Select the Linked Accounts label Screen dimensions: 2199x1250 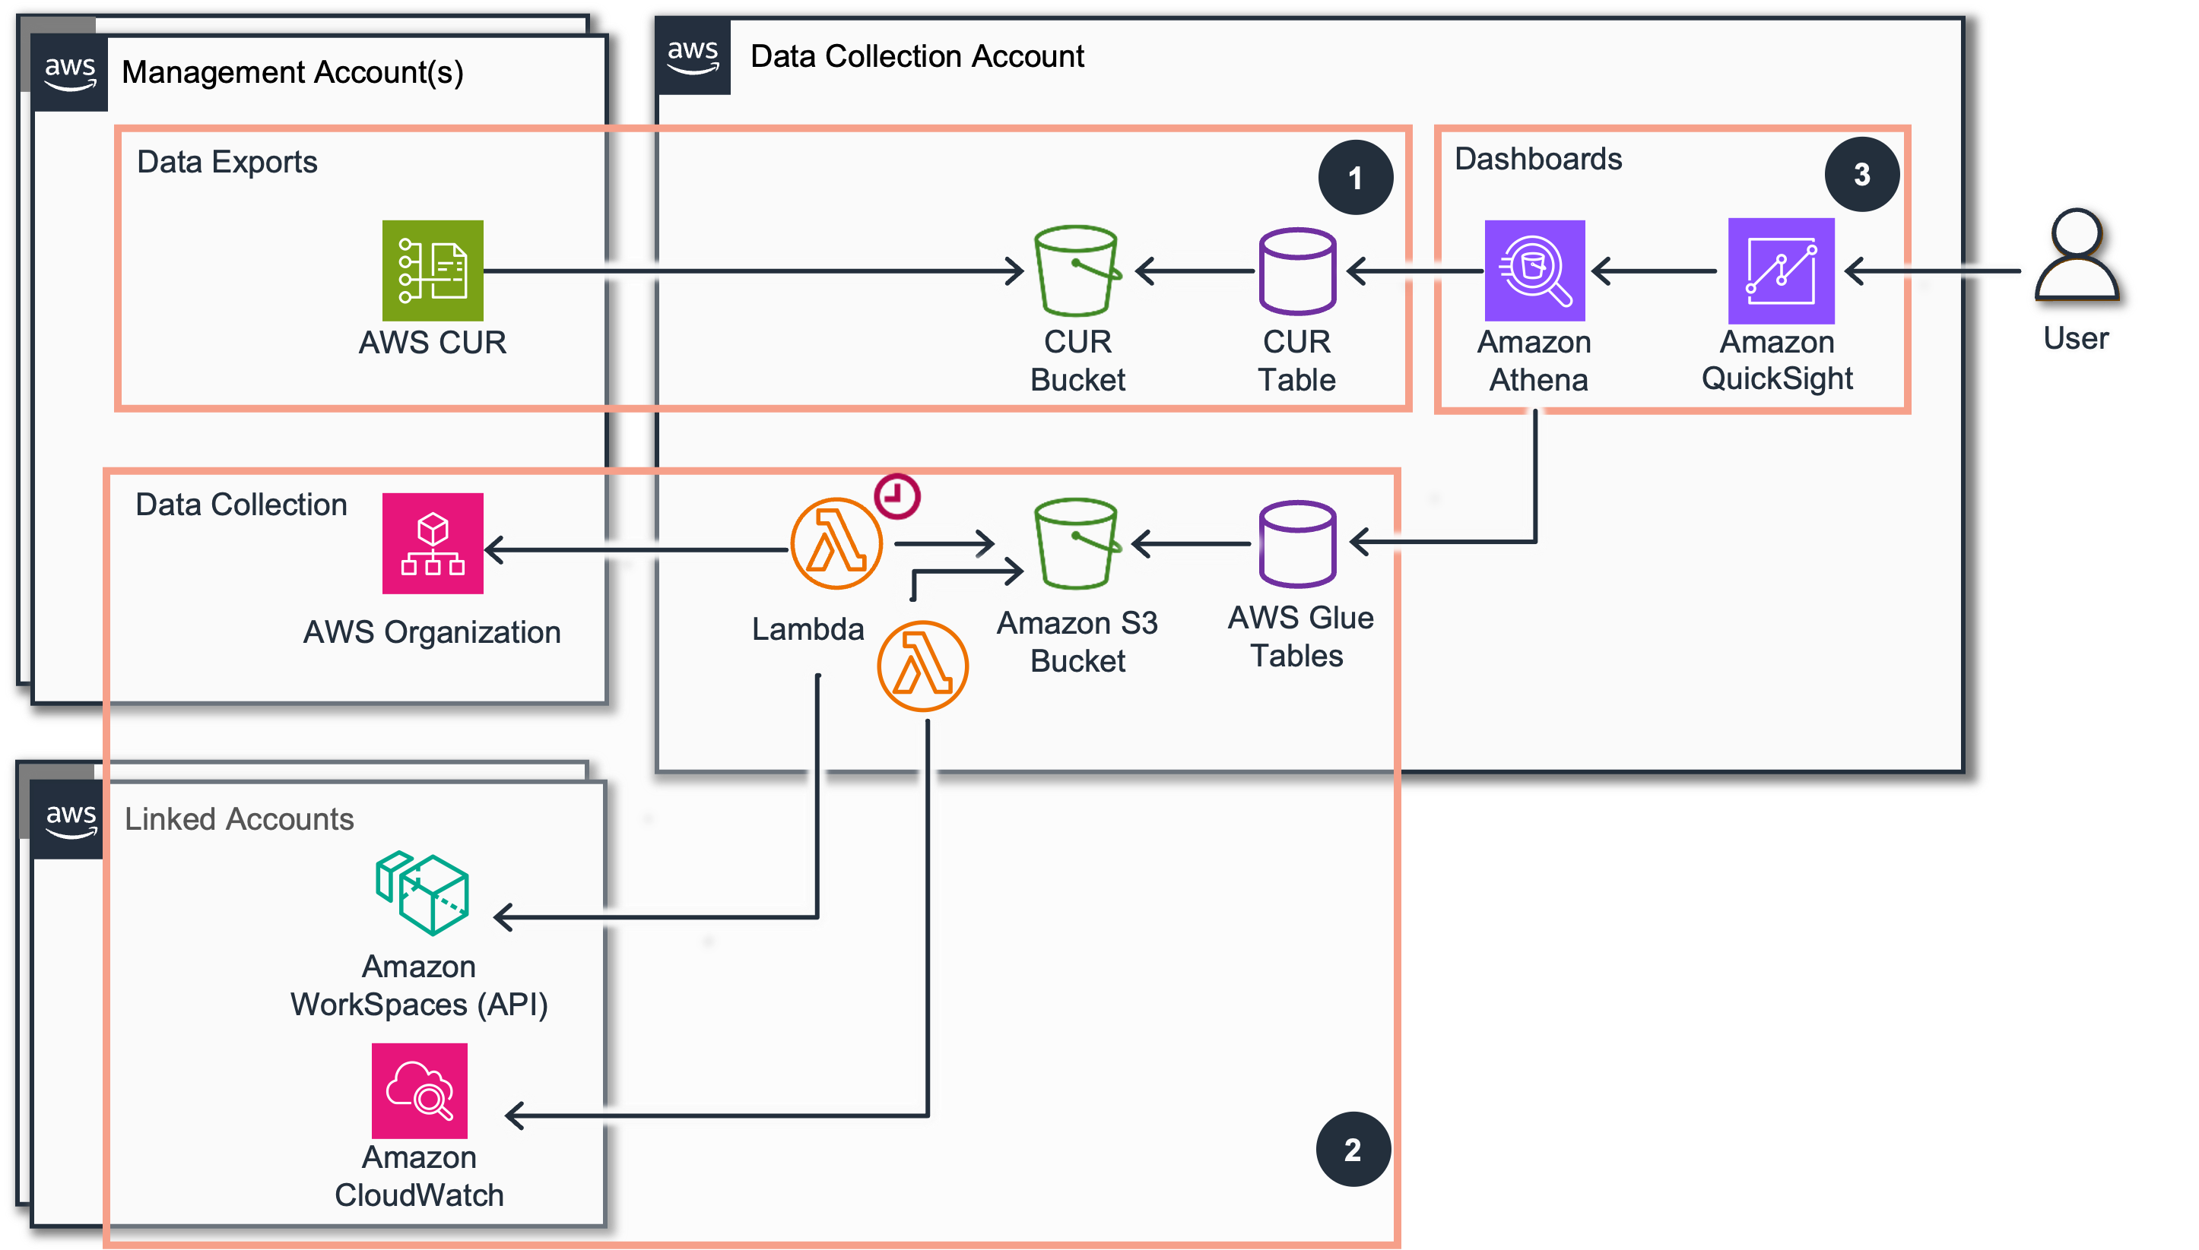click(x=239, y=818)
